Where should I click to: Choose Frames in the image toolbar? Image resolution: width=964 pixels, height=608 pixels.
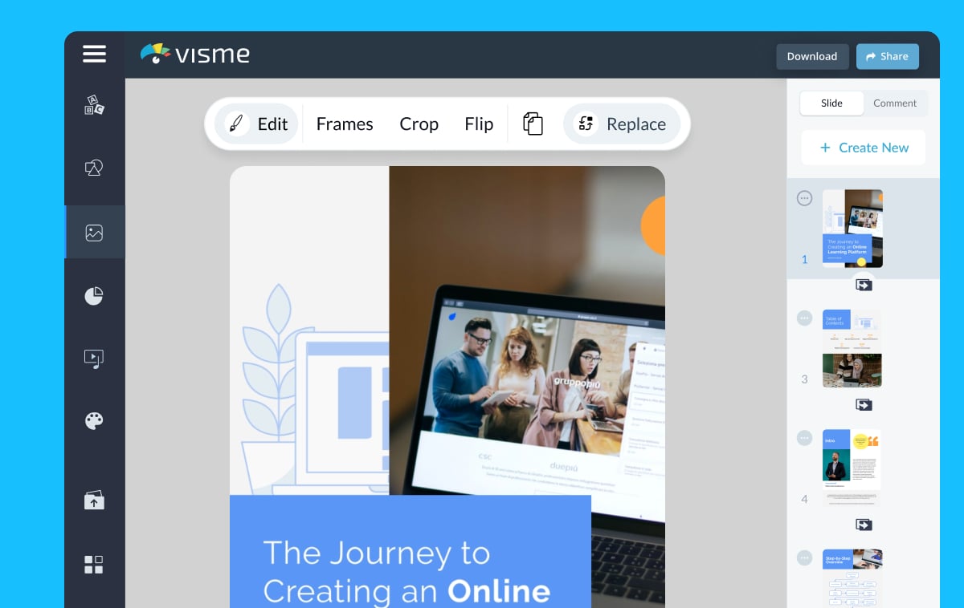[345, 124]
